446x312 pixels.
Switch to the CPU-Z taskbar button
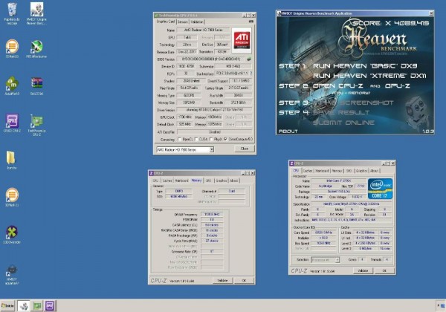pyautogui.click(x=50, y=306)
